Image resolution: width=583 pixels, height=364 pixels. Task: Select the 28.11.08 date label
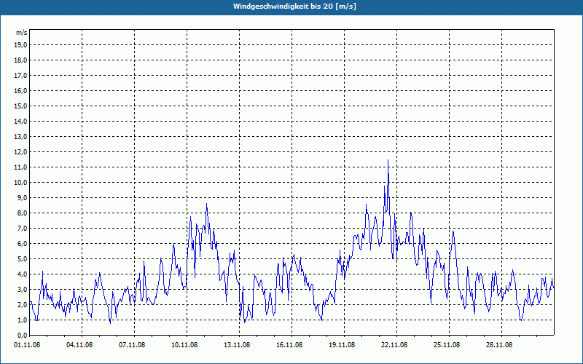pos(498,345)
